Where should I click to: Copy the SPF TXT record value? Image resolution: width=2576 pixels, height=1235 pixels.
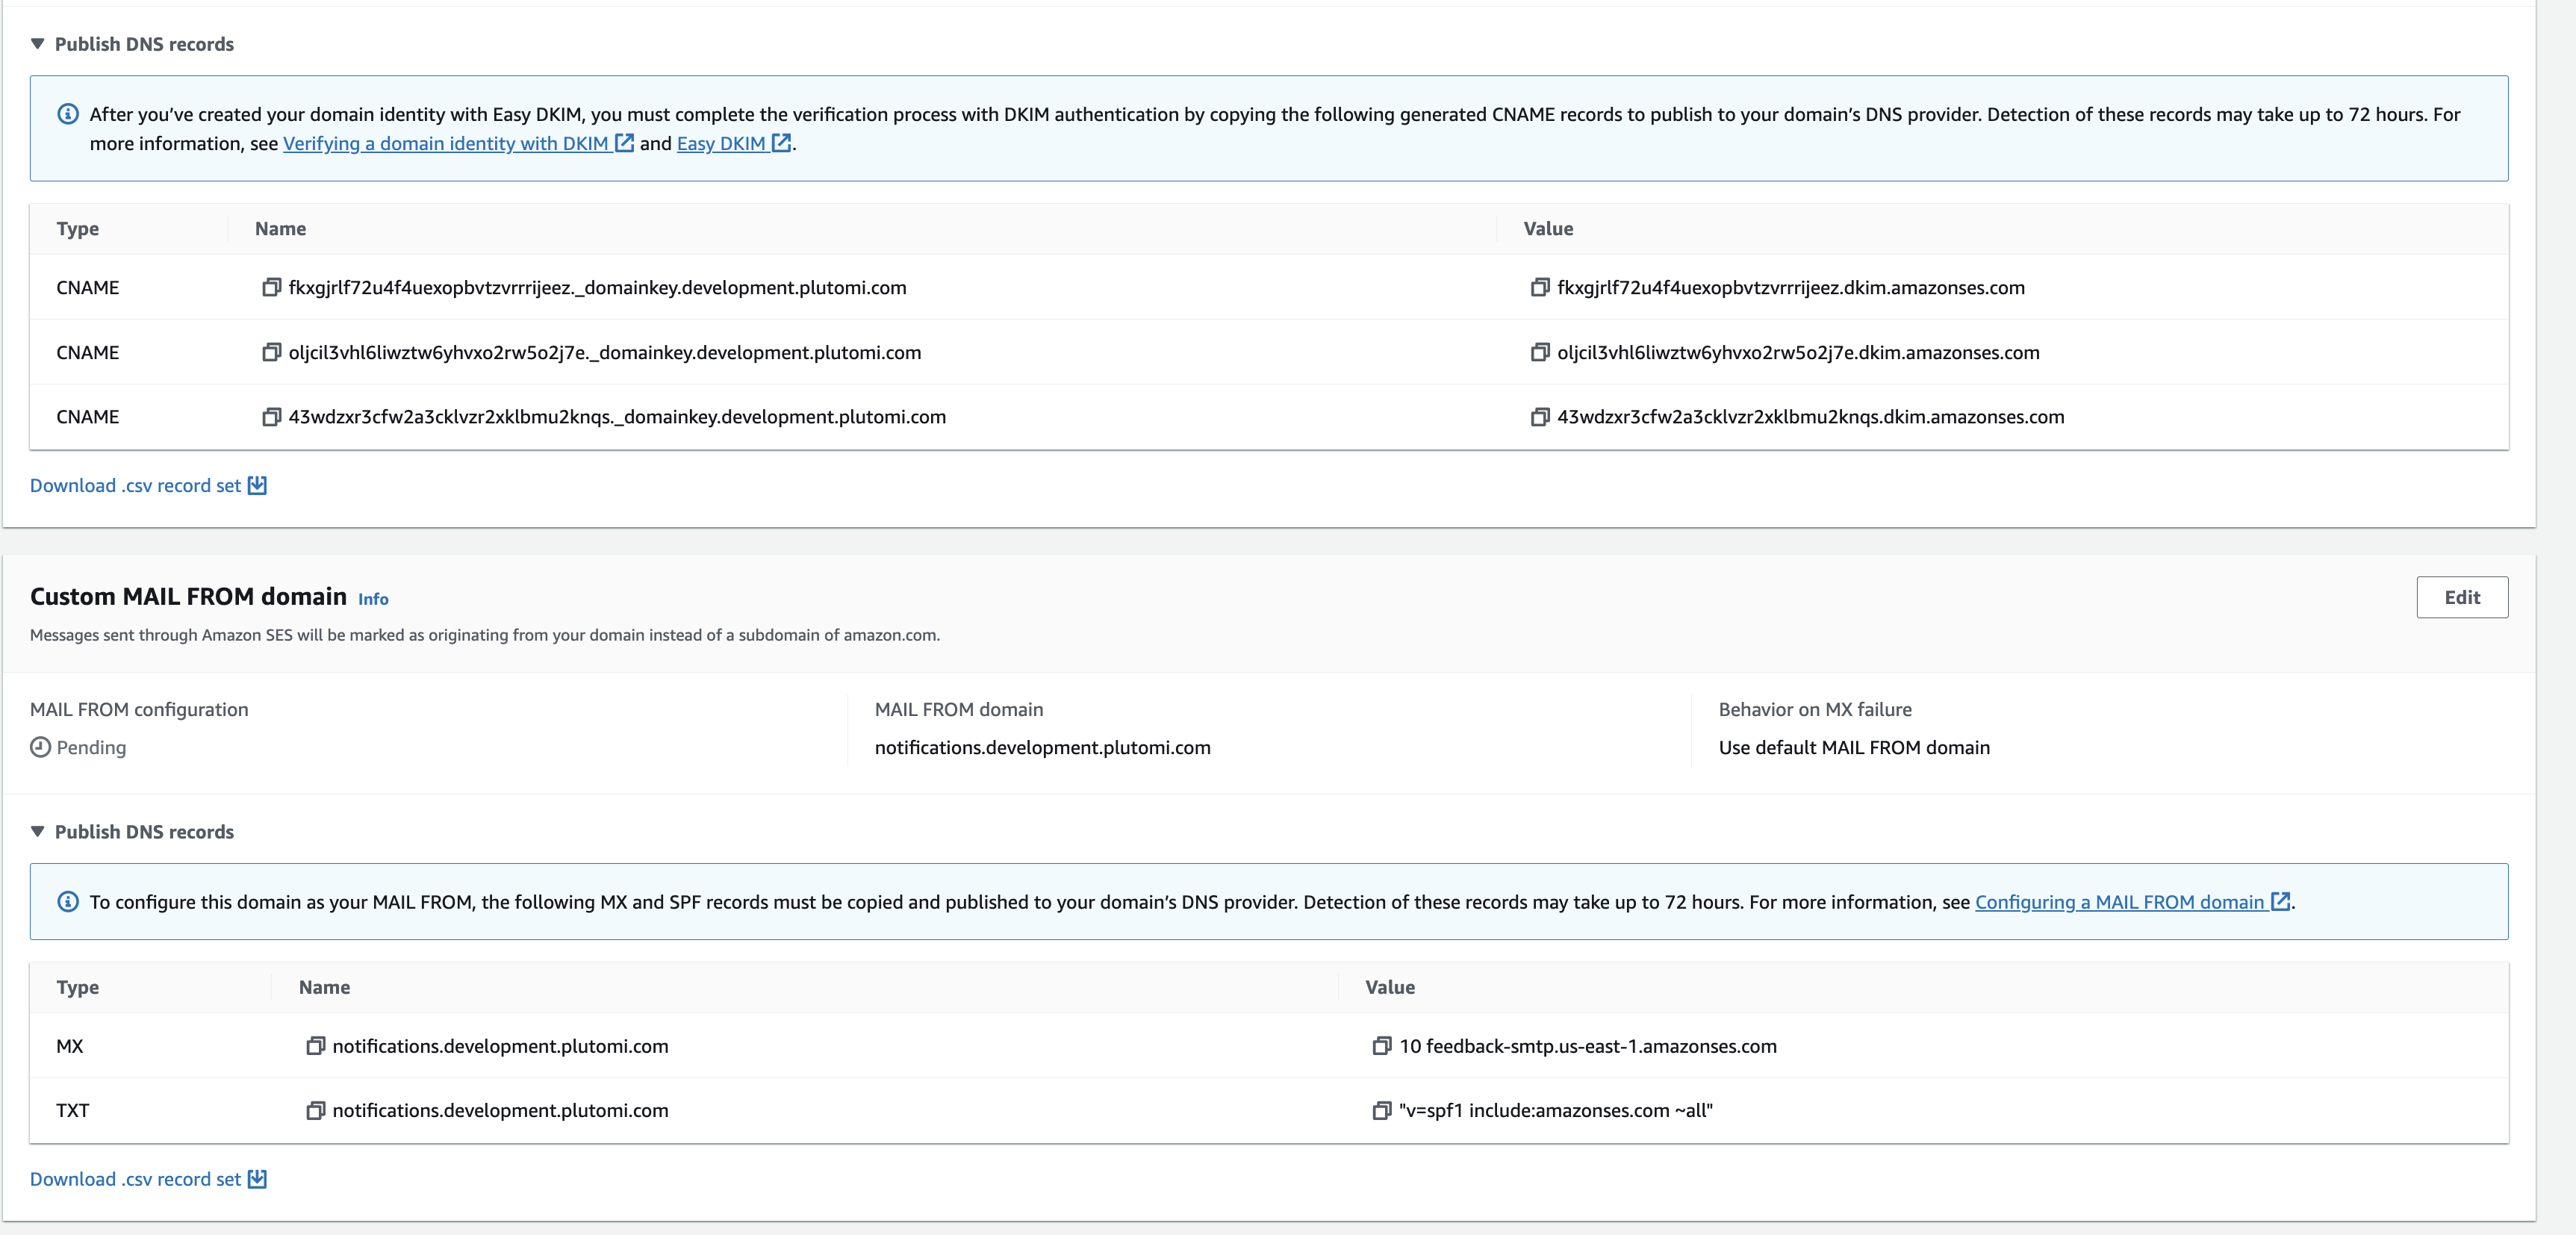click(1381, 1111)
